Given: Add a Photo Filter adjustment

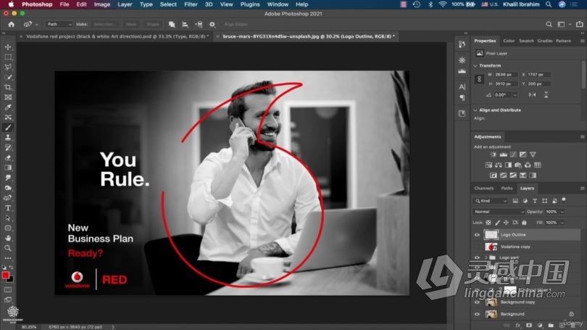Looking at the screenshot, I should click(518, 165).
